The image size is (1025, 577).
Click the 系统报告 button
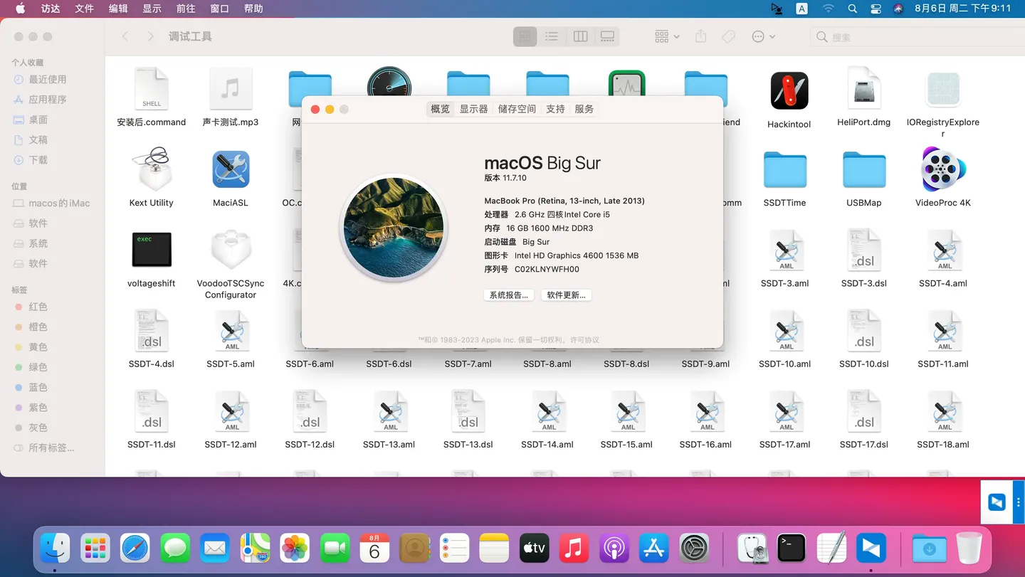(508, 295)
